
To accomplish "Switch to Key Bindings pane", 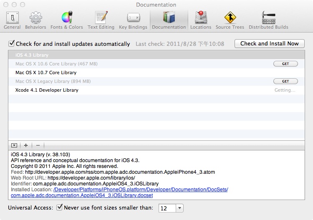I will tap(133, 20).
